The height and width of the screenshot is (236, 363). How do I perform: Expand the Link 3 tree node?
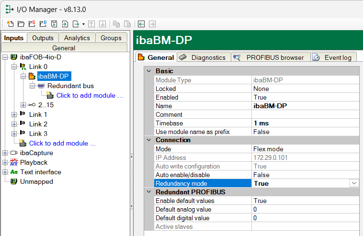coord(14,134)
